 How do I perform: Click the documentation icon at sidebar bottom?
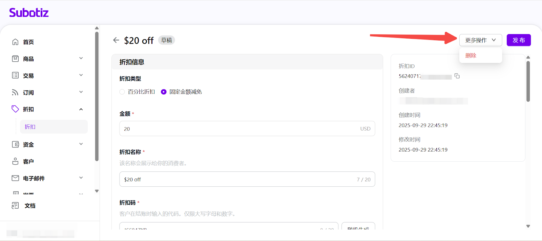pyautogui.click(x=15, y=206)
